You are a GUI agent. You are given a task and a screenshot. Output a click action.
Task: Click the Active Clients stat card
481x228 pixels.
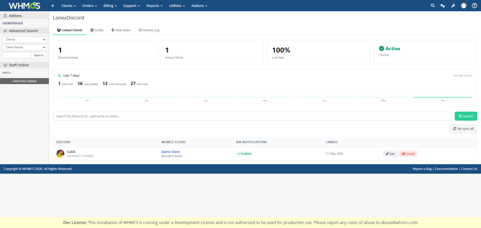211,52
